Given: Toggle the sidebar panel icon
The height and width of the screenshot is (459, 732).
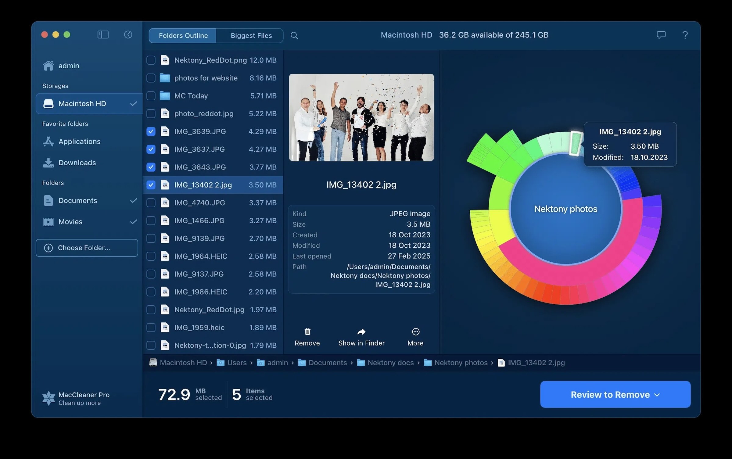Looking at the screenshot, I should click(103, 35).
